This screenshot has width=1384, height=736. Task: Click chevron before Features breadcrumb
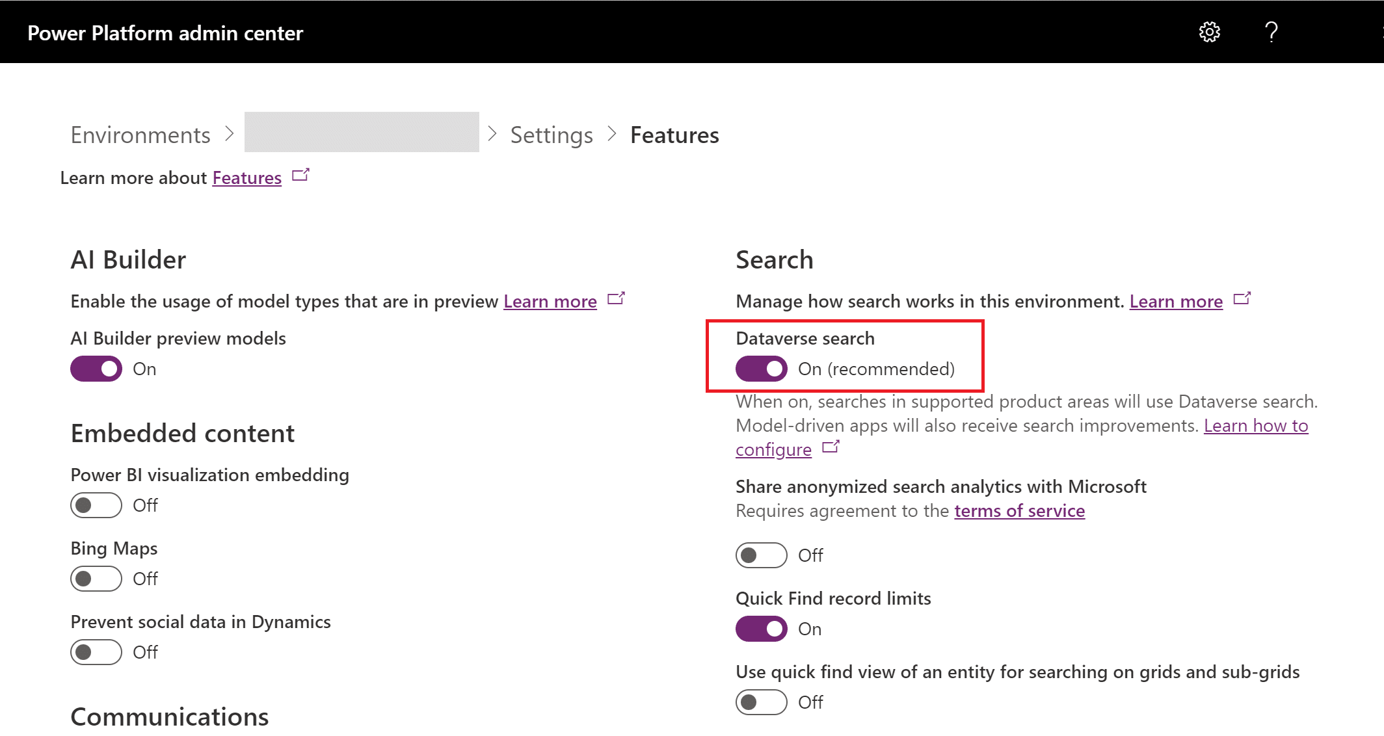[611, 134]
